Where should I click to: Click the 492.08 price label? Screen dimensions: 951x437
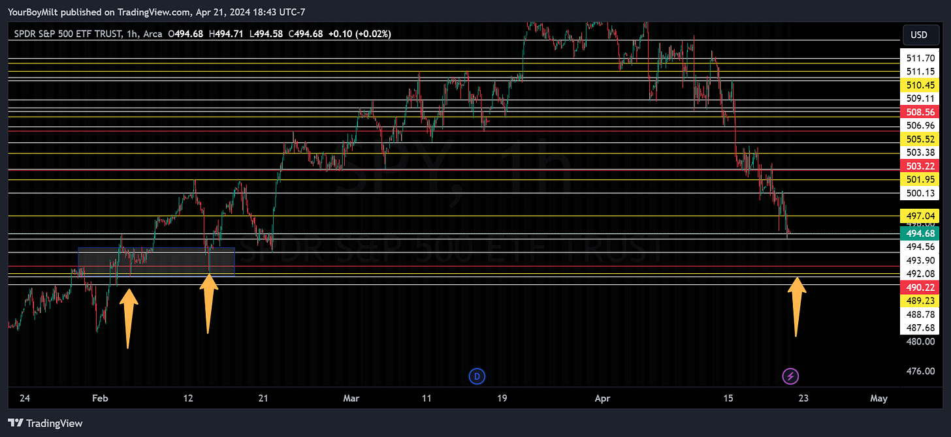pyautogui.click(x=921, y=273)
